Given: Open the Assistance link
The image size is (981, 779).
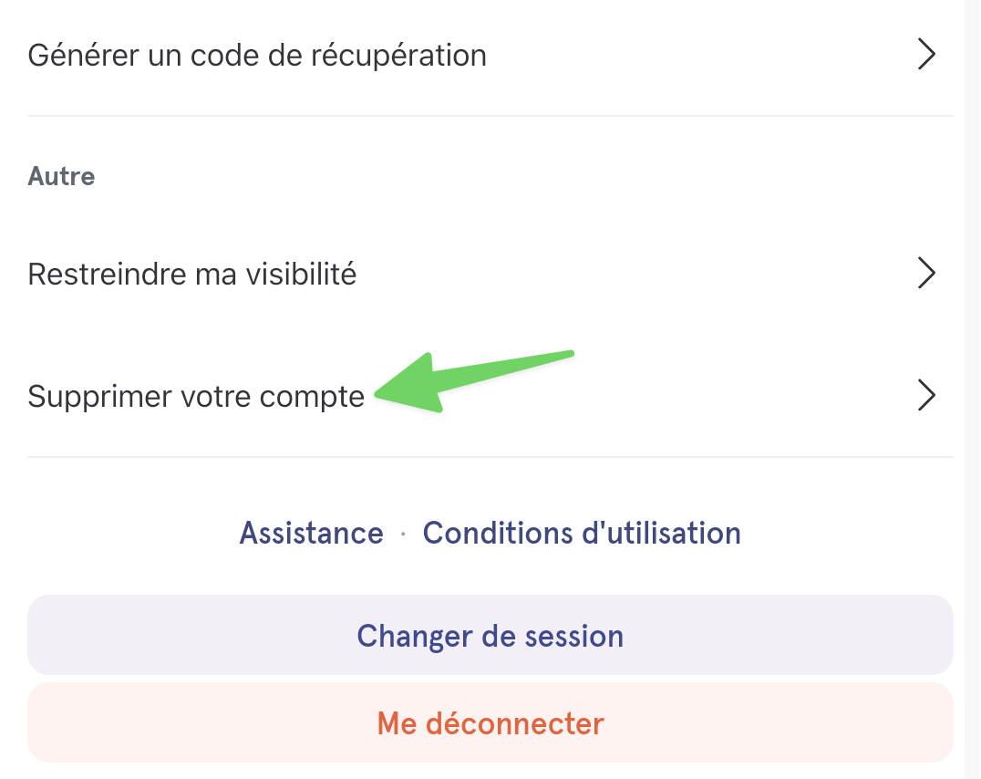Looking at the screenshot, I should click(311, 534).
